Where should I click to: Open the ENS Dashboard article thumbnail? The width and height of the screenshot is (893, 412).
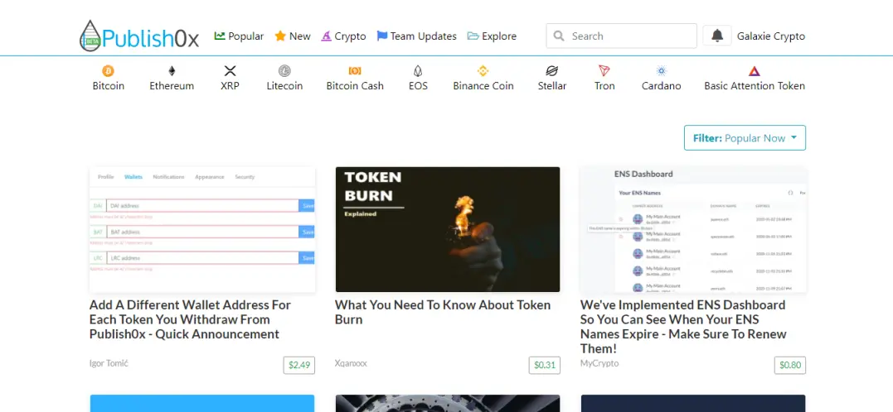693,230
